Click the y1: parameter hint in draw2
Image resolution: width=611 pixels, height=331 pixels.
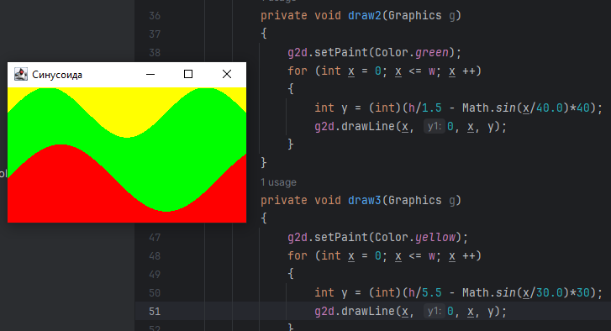[435, 126]
